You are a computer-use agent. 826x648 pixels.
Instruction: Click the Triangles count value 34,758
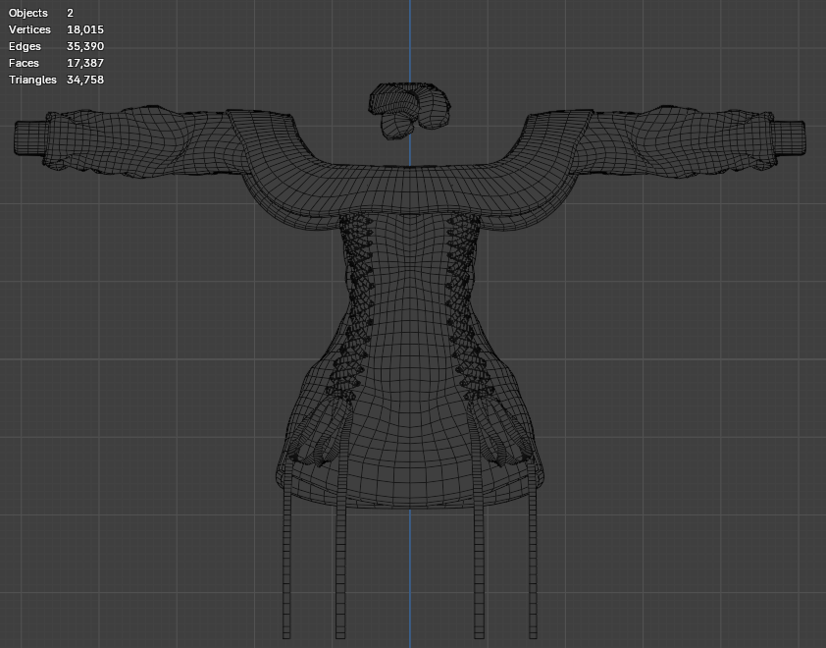coord(85,80)
